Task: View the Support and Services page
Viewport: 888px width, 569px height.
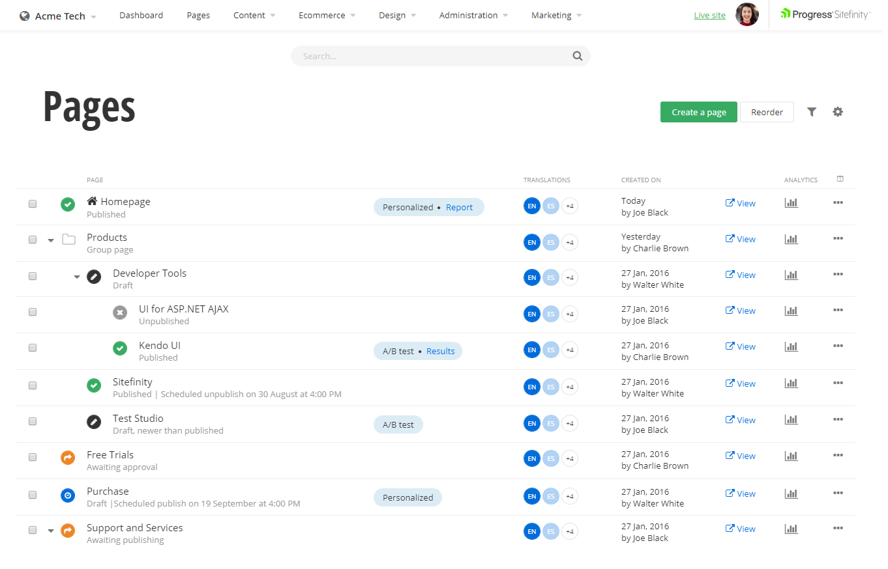Action: [740, 529]
